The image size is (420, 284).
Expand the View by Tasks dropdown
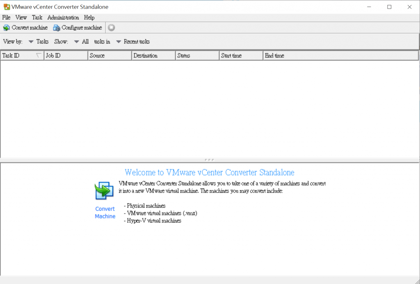tap(38, 41)
